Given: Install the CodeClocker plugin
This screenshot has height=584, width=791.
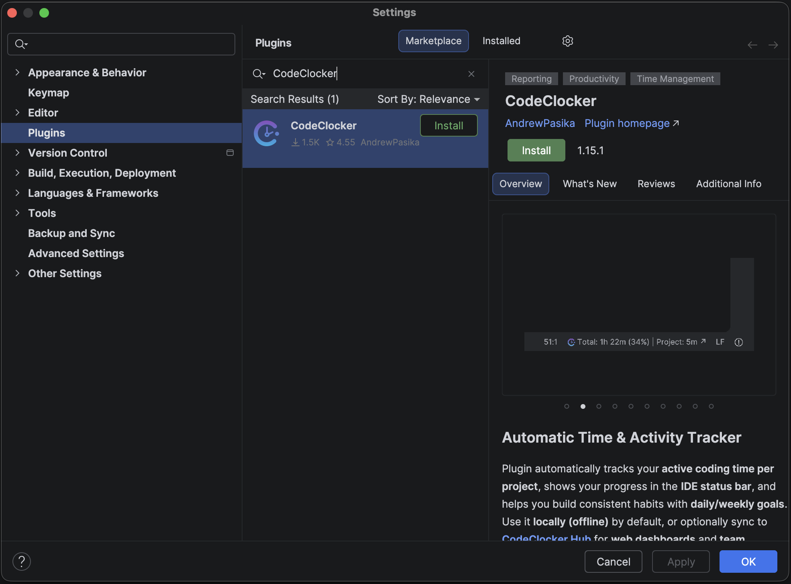Looking at the screenshot, I should [536, 150].
